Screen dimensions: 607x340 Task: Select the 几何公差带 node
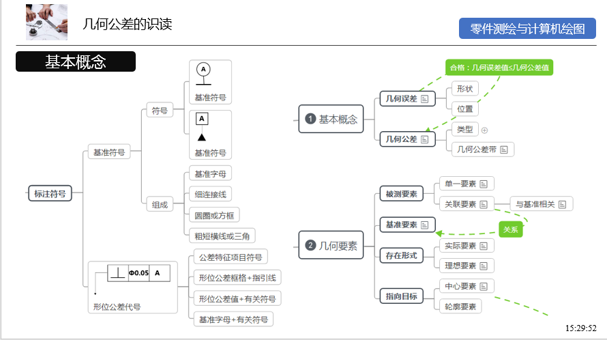pos(483,150)
